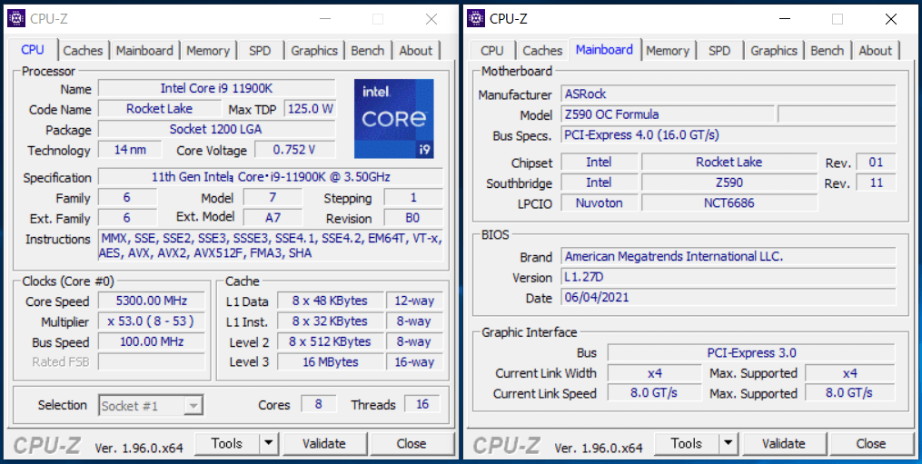Select SPD tab in right window
The width and height of the screenshot is (922, 464).
click(719, 51)
